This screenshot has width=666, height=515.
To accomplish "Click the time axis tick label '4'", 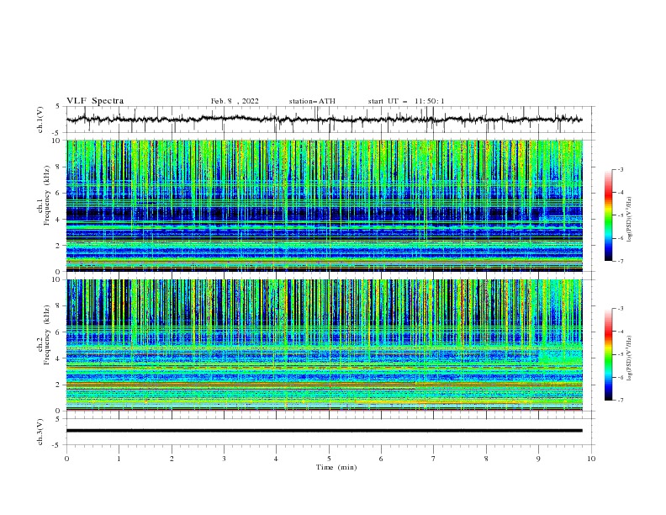I will pos(276,459).
